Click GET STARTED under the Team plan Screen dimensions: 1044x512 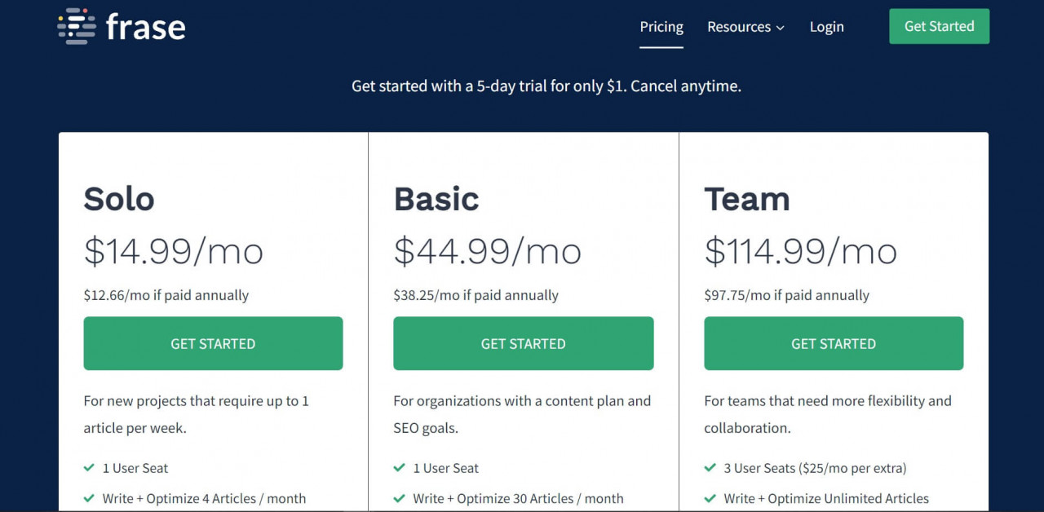point(834,343)
